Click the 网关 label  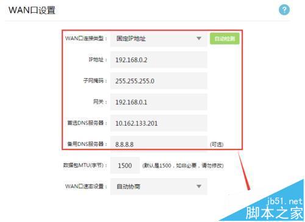(100, 102)
